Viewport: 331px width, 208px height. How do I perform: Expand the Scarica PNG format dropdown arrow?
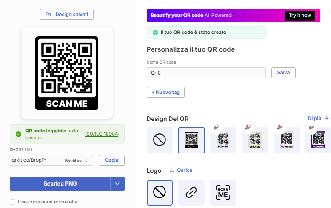coord(117,184)
